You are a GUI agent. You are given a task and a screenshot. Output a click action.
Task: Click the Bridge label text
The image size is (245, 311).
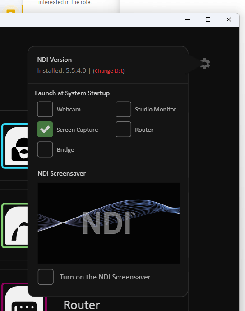(65, 149)
